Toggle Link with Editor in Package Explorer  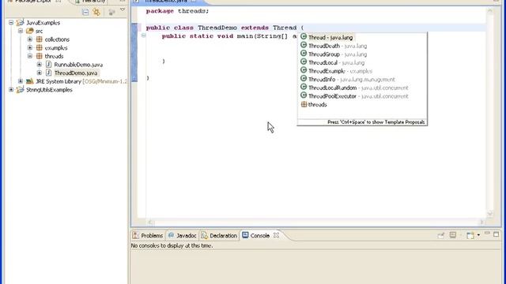pos(96,13)
